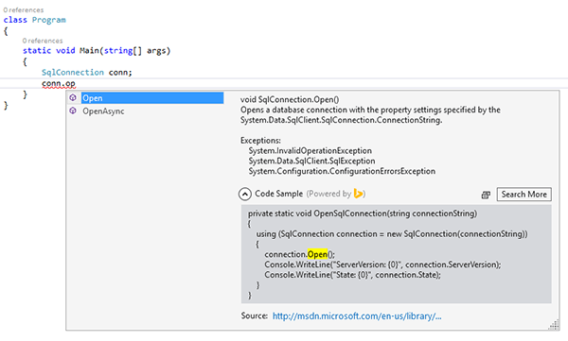568x341 pixels.
Task: Click the Console.WriteLine State line
Action: tap(352, 275)
